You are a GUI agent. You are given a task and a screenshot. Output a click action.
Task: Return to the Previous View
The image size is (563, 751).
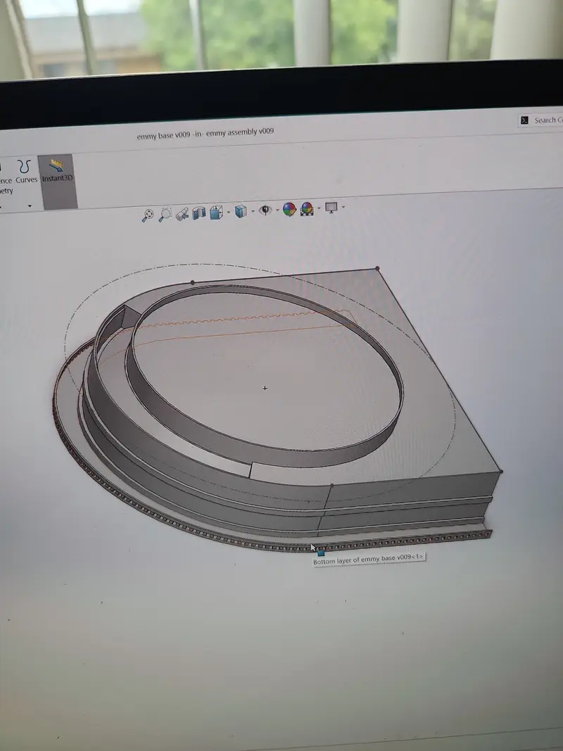pyautogui.click(x=182, y=213)
